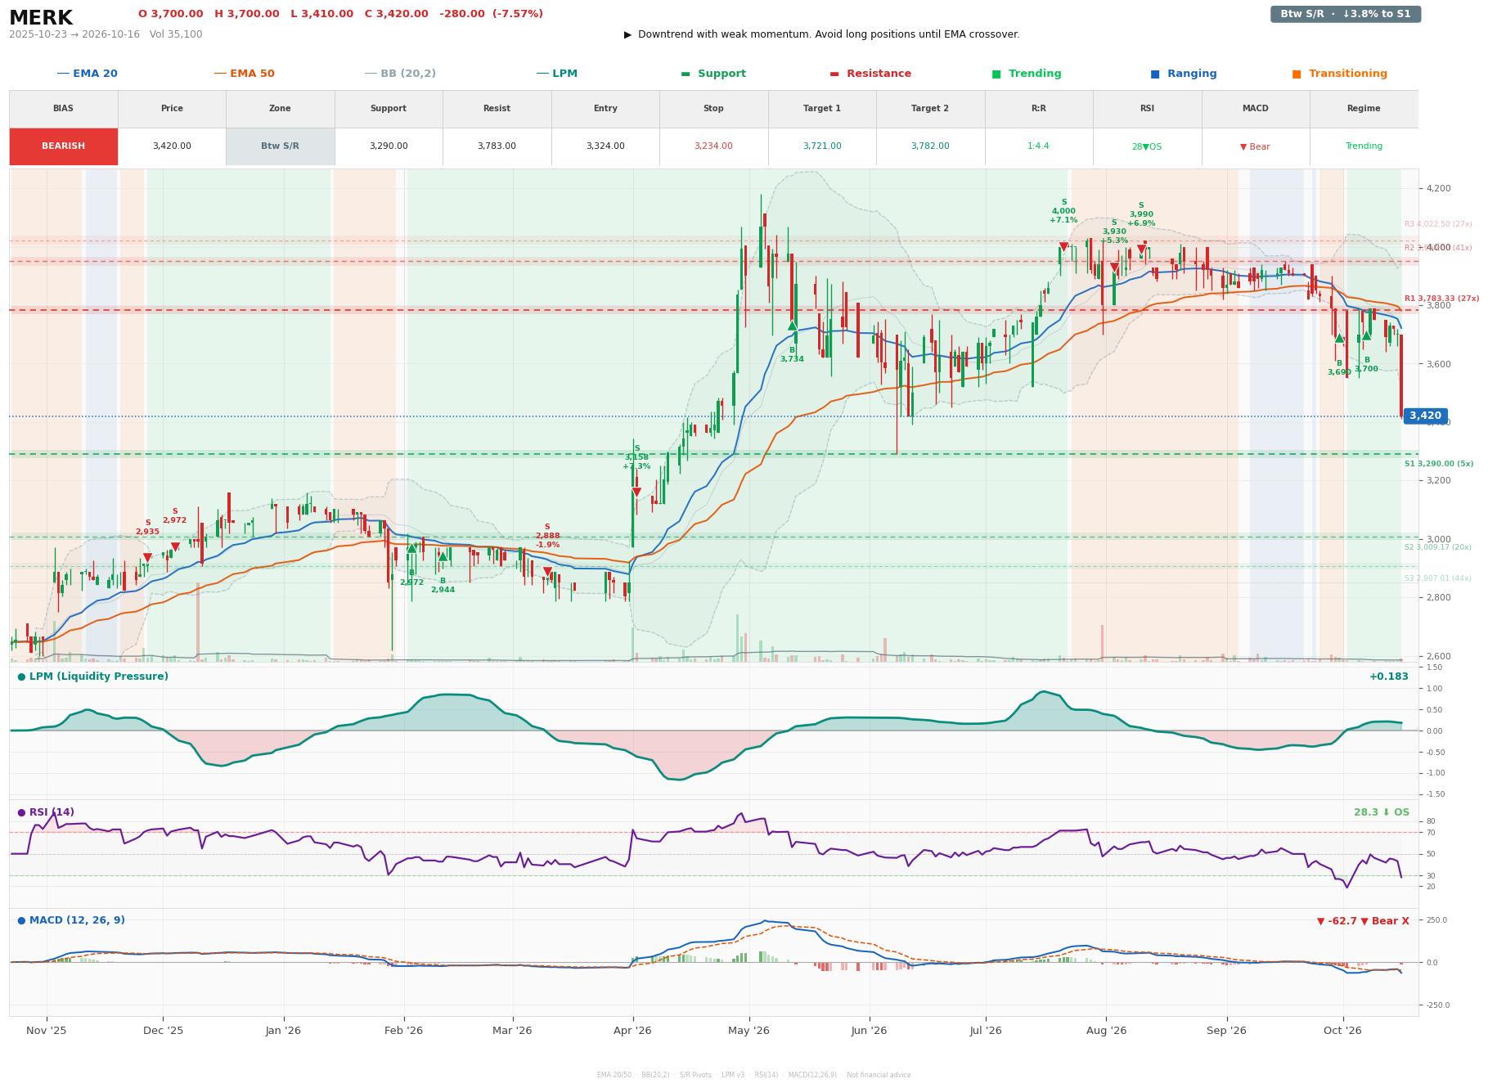Toggle the red Resistance legend entry
This screenshot has width=1488, height=1088.
coord(870,74)
